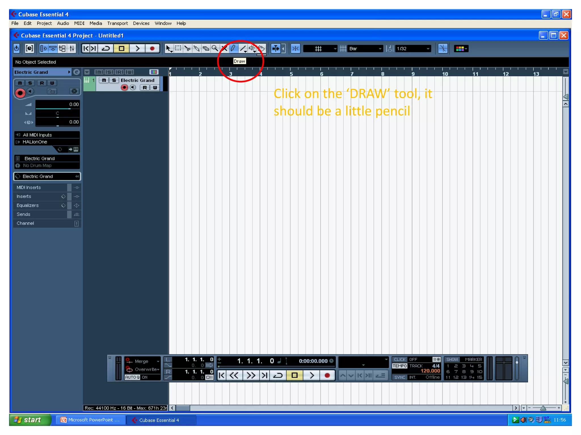Click SHOW markers button on transport
Image resolution: width=581 pixels, height=435 pixels.
(452, 359)
